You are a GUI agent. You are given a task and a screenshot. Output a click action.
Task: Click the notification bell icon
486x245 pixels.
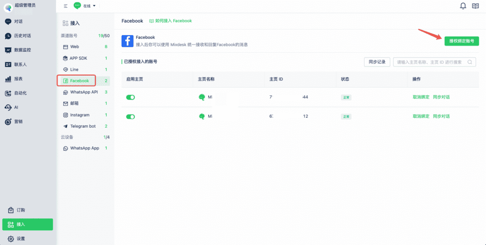(x=463, y=6)
